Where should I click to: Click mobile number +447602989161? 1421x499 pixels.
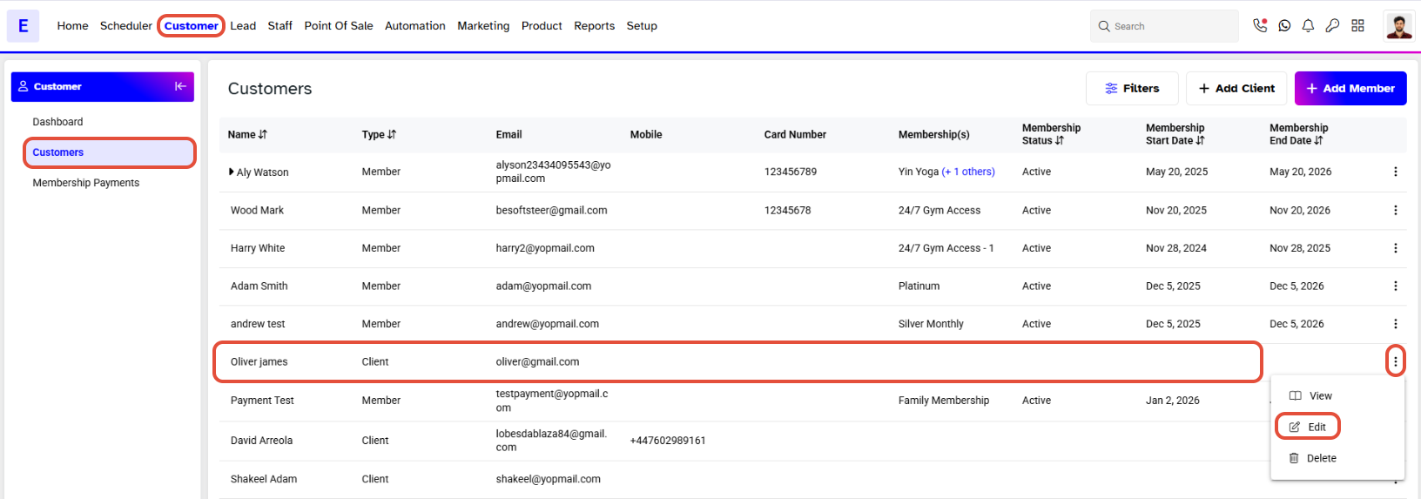tap(668, 441)
